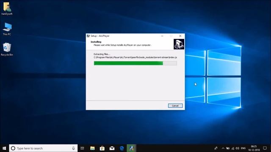This screenshot has height=152, width=271.
Task: Open the People icon in tray
Action: click(x=216, y=148)
